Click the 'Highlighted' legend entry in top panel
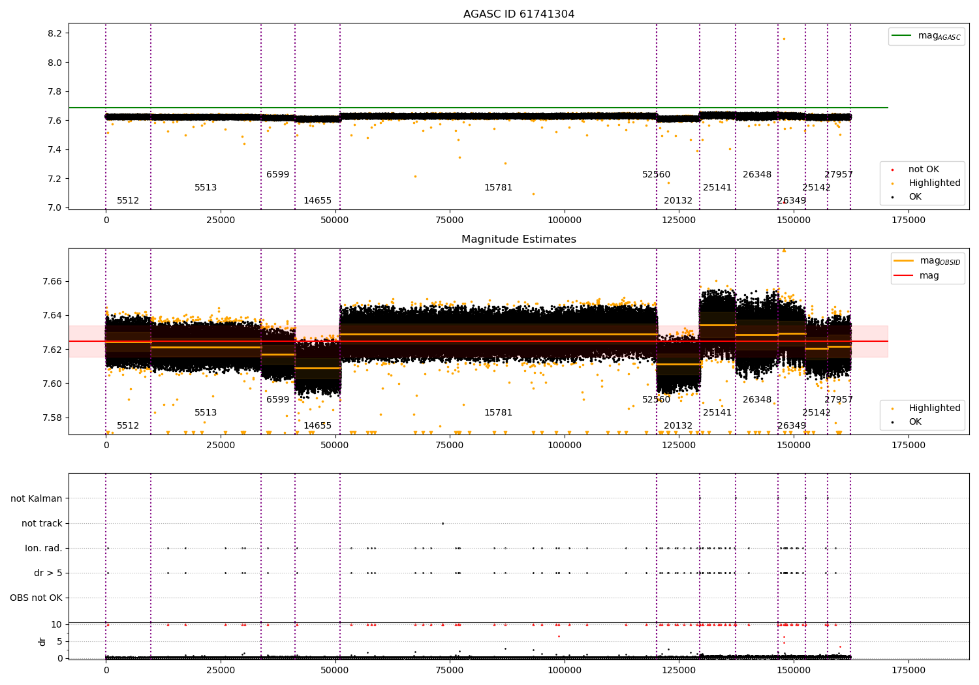The image size is (979, 685). [x=926, y=183]
